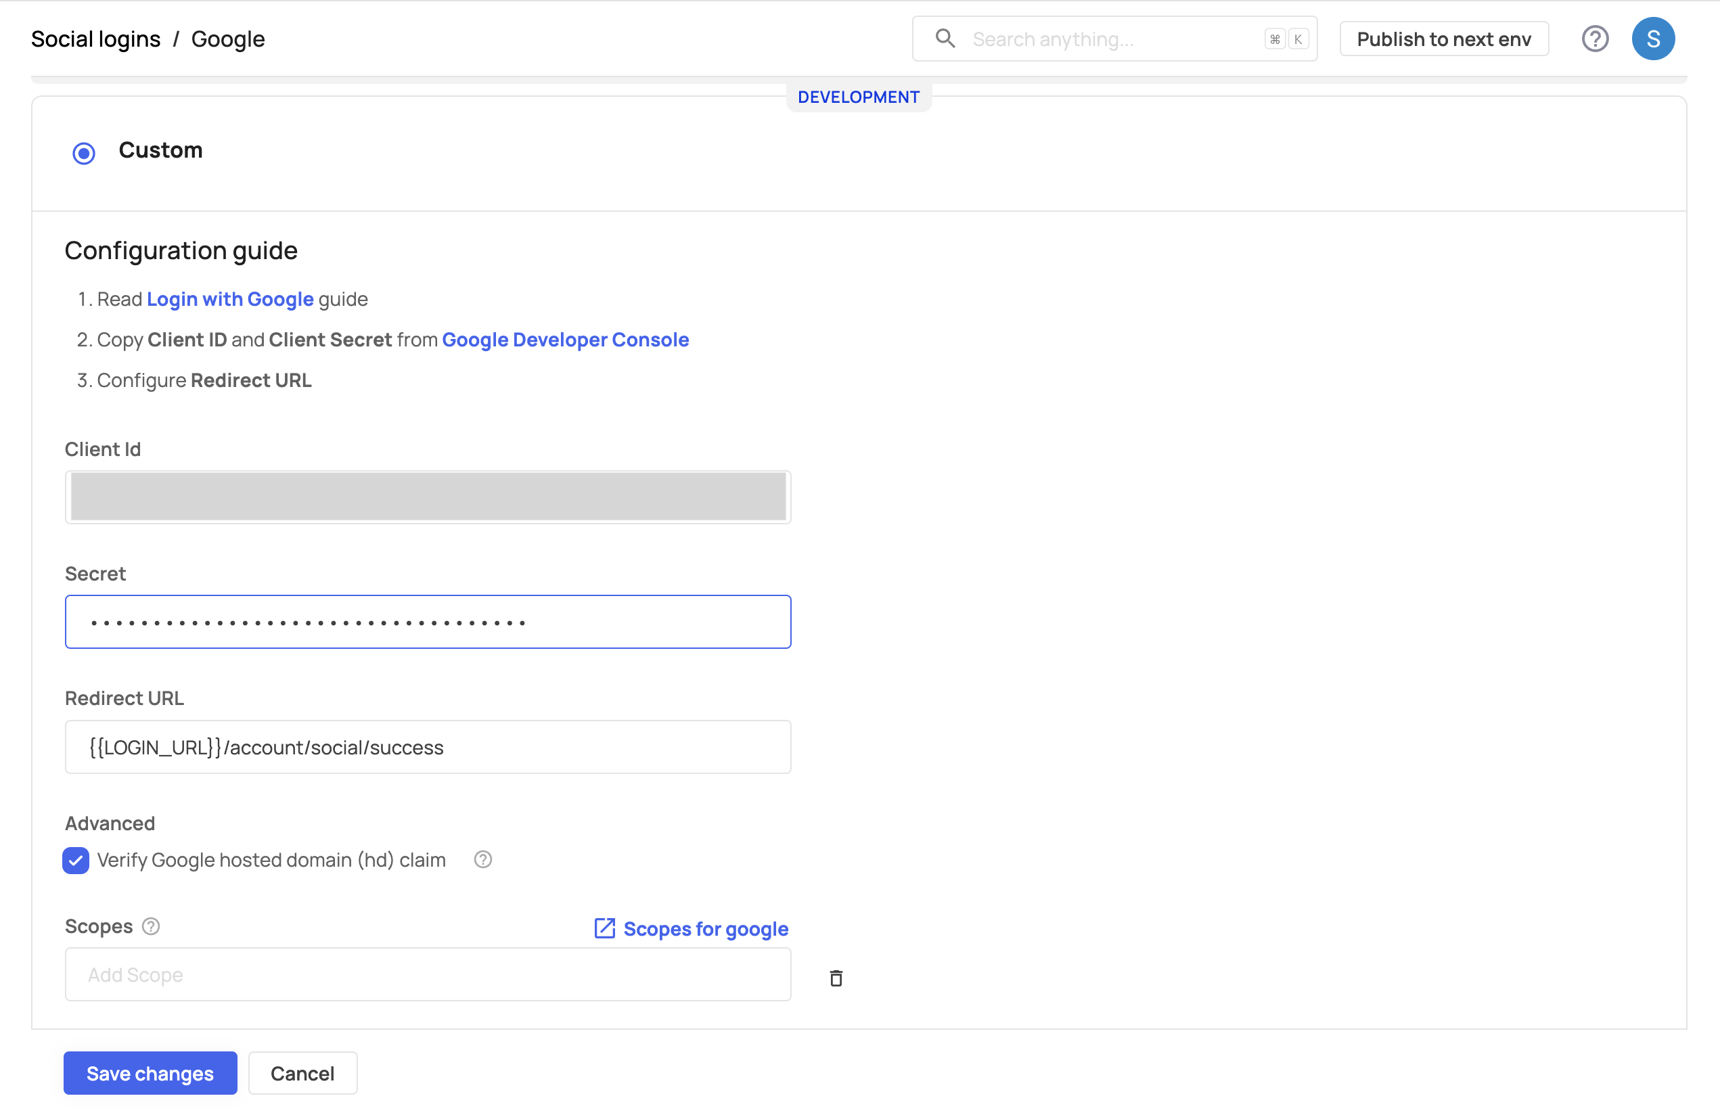The width and height of the screenshot is (1720, 1115).
Task: Click the Google breadcrumb item
Action: tap(227, 39)
